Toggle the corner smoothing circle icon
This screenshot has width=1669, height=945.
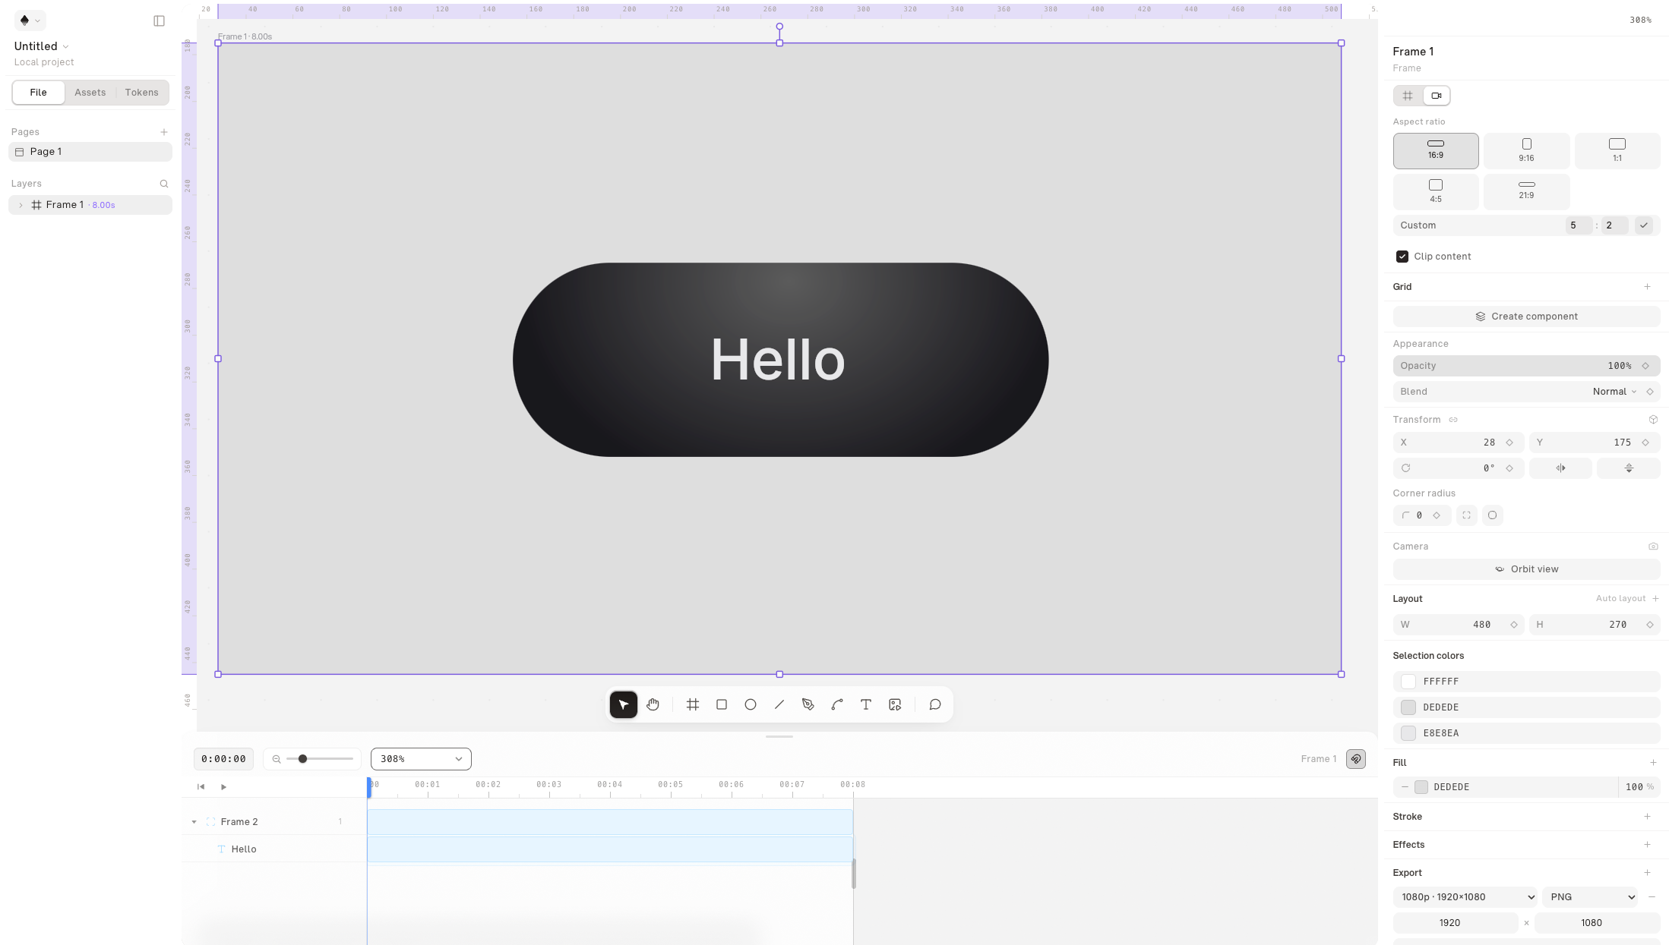[1492, 515]
